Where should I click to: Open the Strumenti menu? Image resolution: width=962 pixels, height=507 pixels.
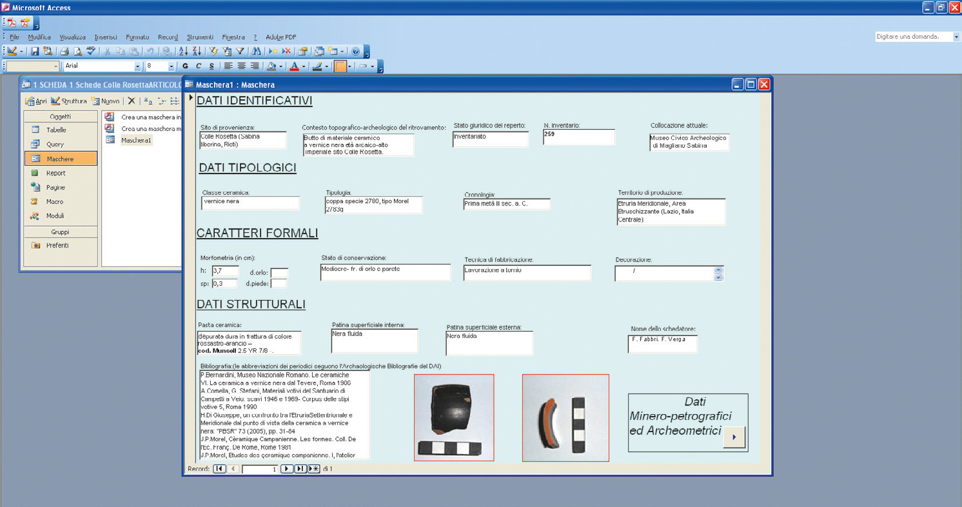point(200,37)
